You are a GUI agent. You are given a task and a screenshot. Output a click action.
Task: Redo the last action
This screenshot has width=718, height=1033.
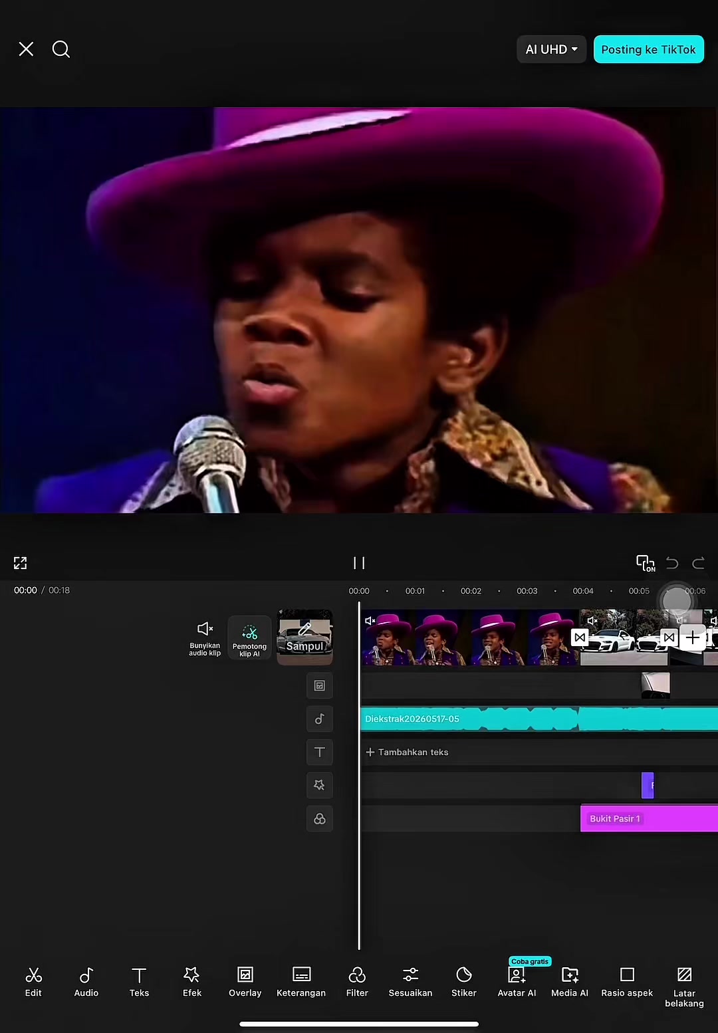click(698, 563)
